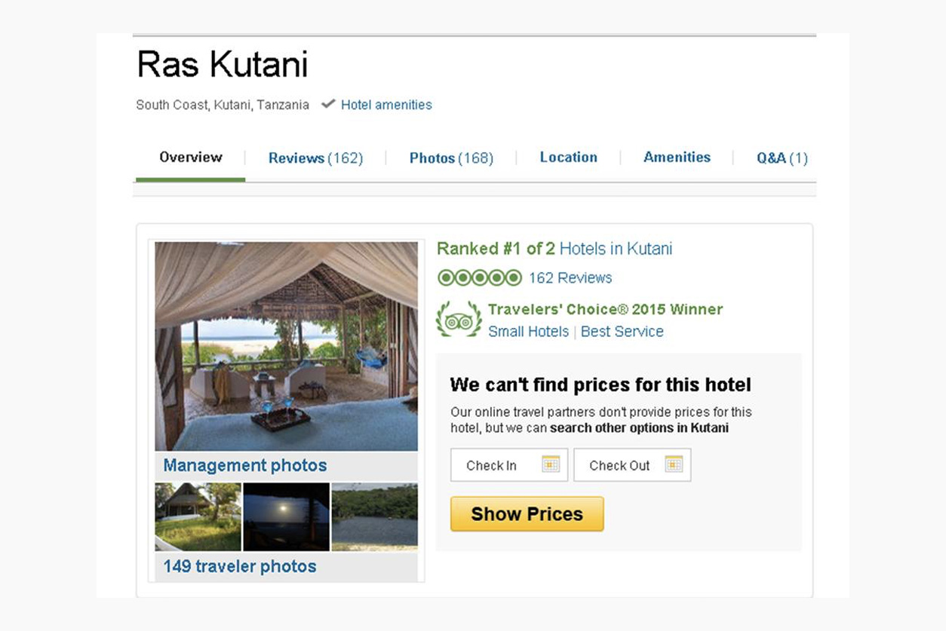
Task: Follow the Hotel amenities link
Action: pyautogui.click(x=386, y=105)
